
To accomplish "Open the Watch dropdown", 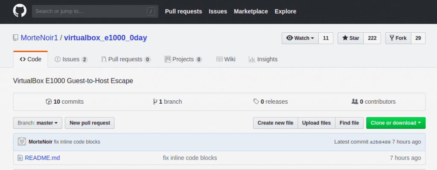I will [300, 38].
